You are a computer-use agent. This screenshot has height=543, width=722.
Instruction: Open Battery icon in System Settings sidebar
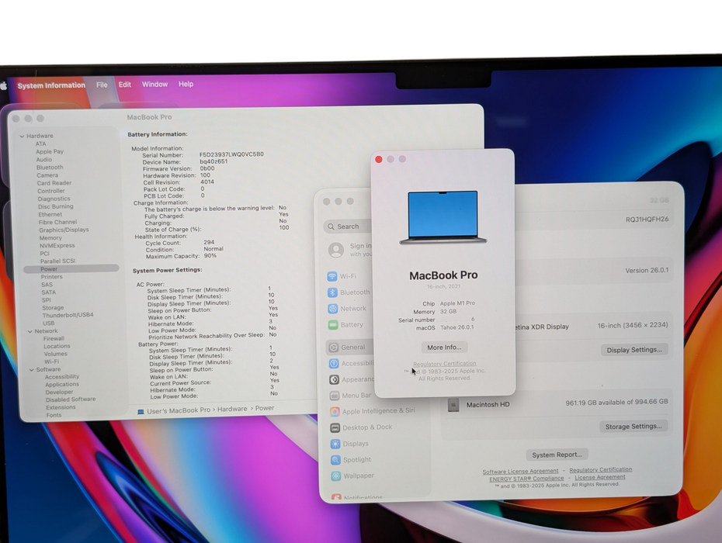coord(333,325)
